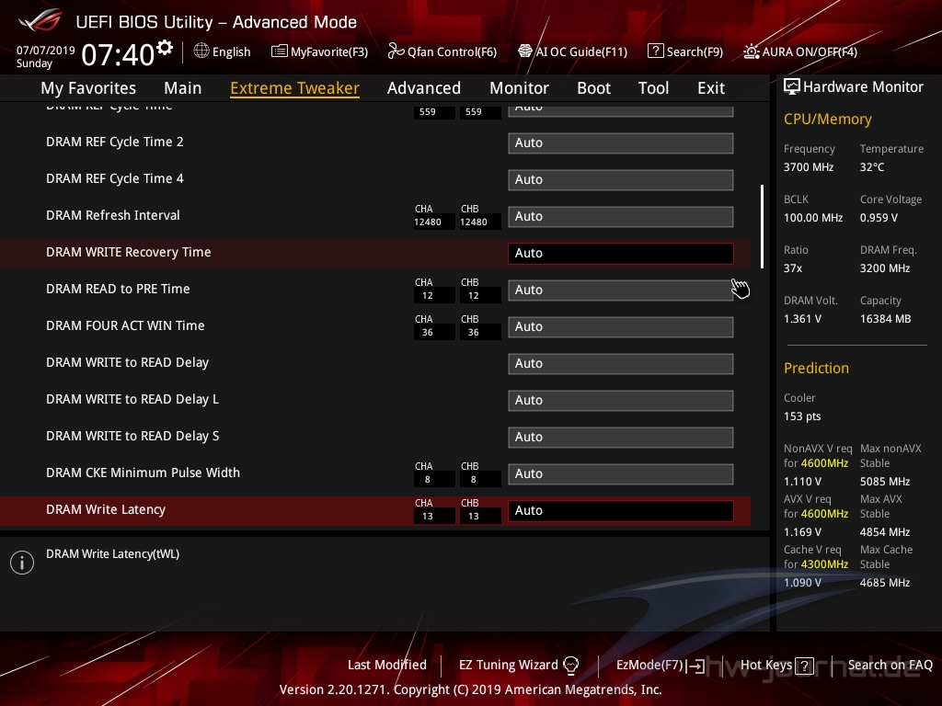942x706 pixels.
Task: Select DRAM FOUR ACT WIN Time label
Action: tap(125, 325)
